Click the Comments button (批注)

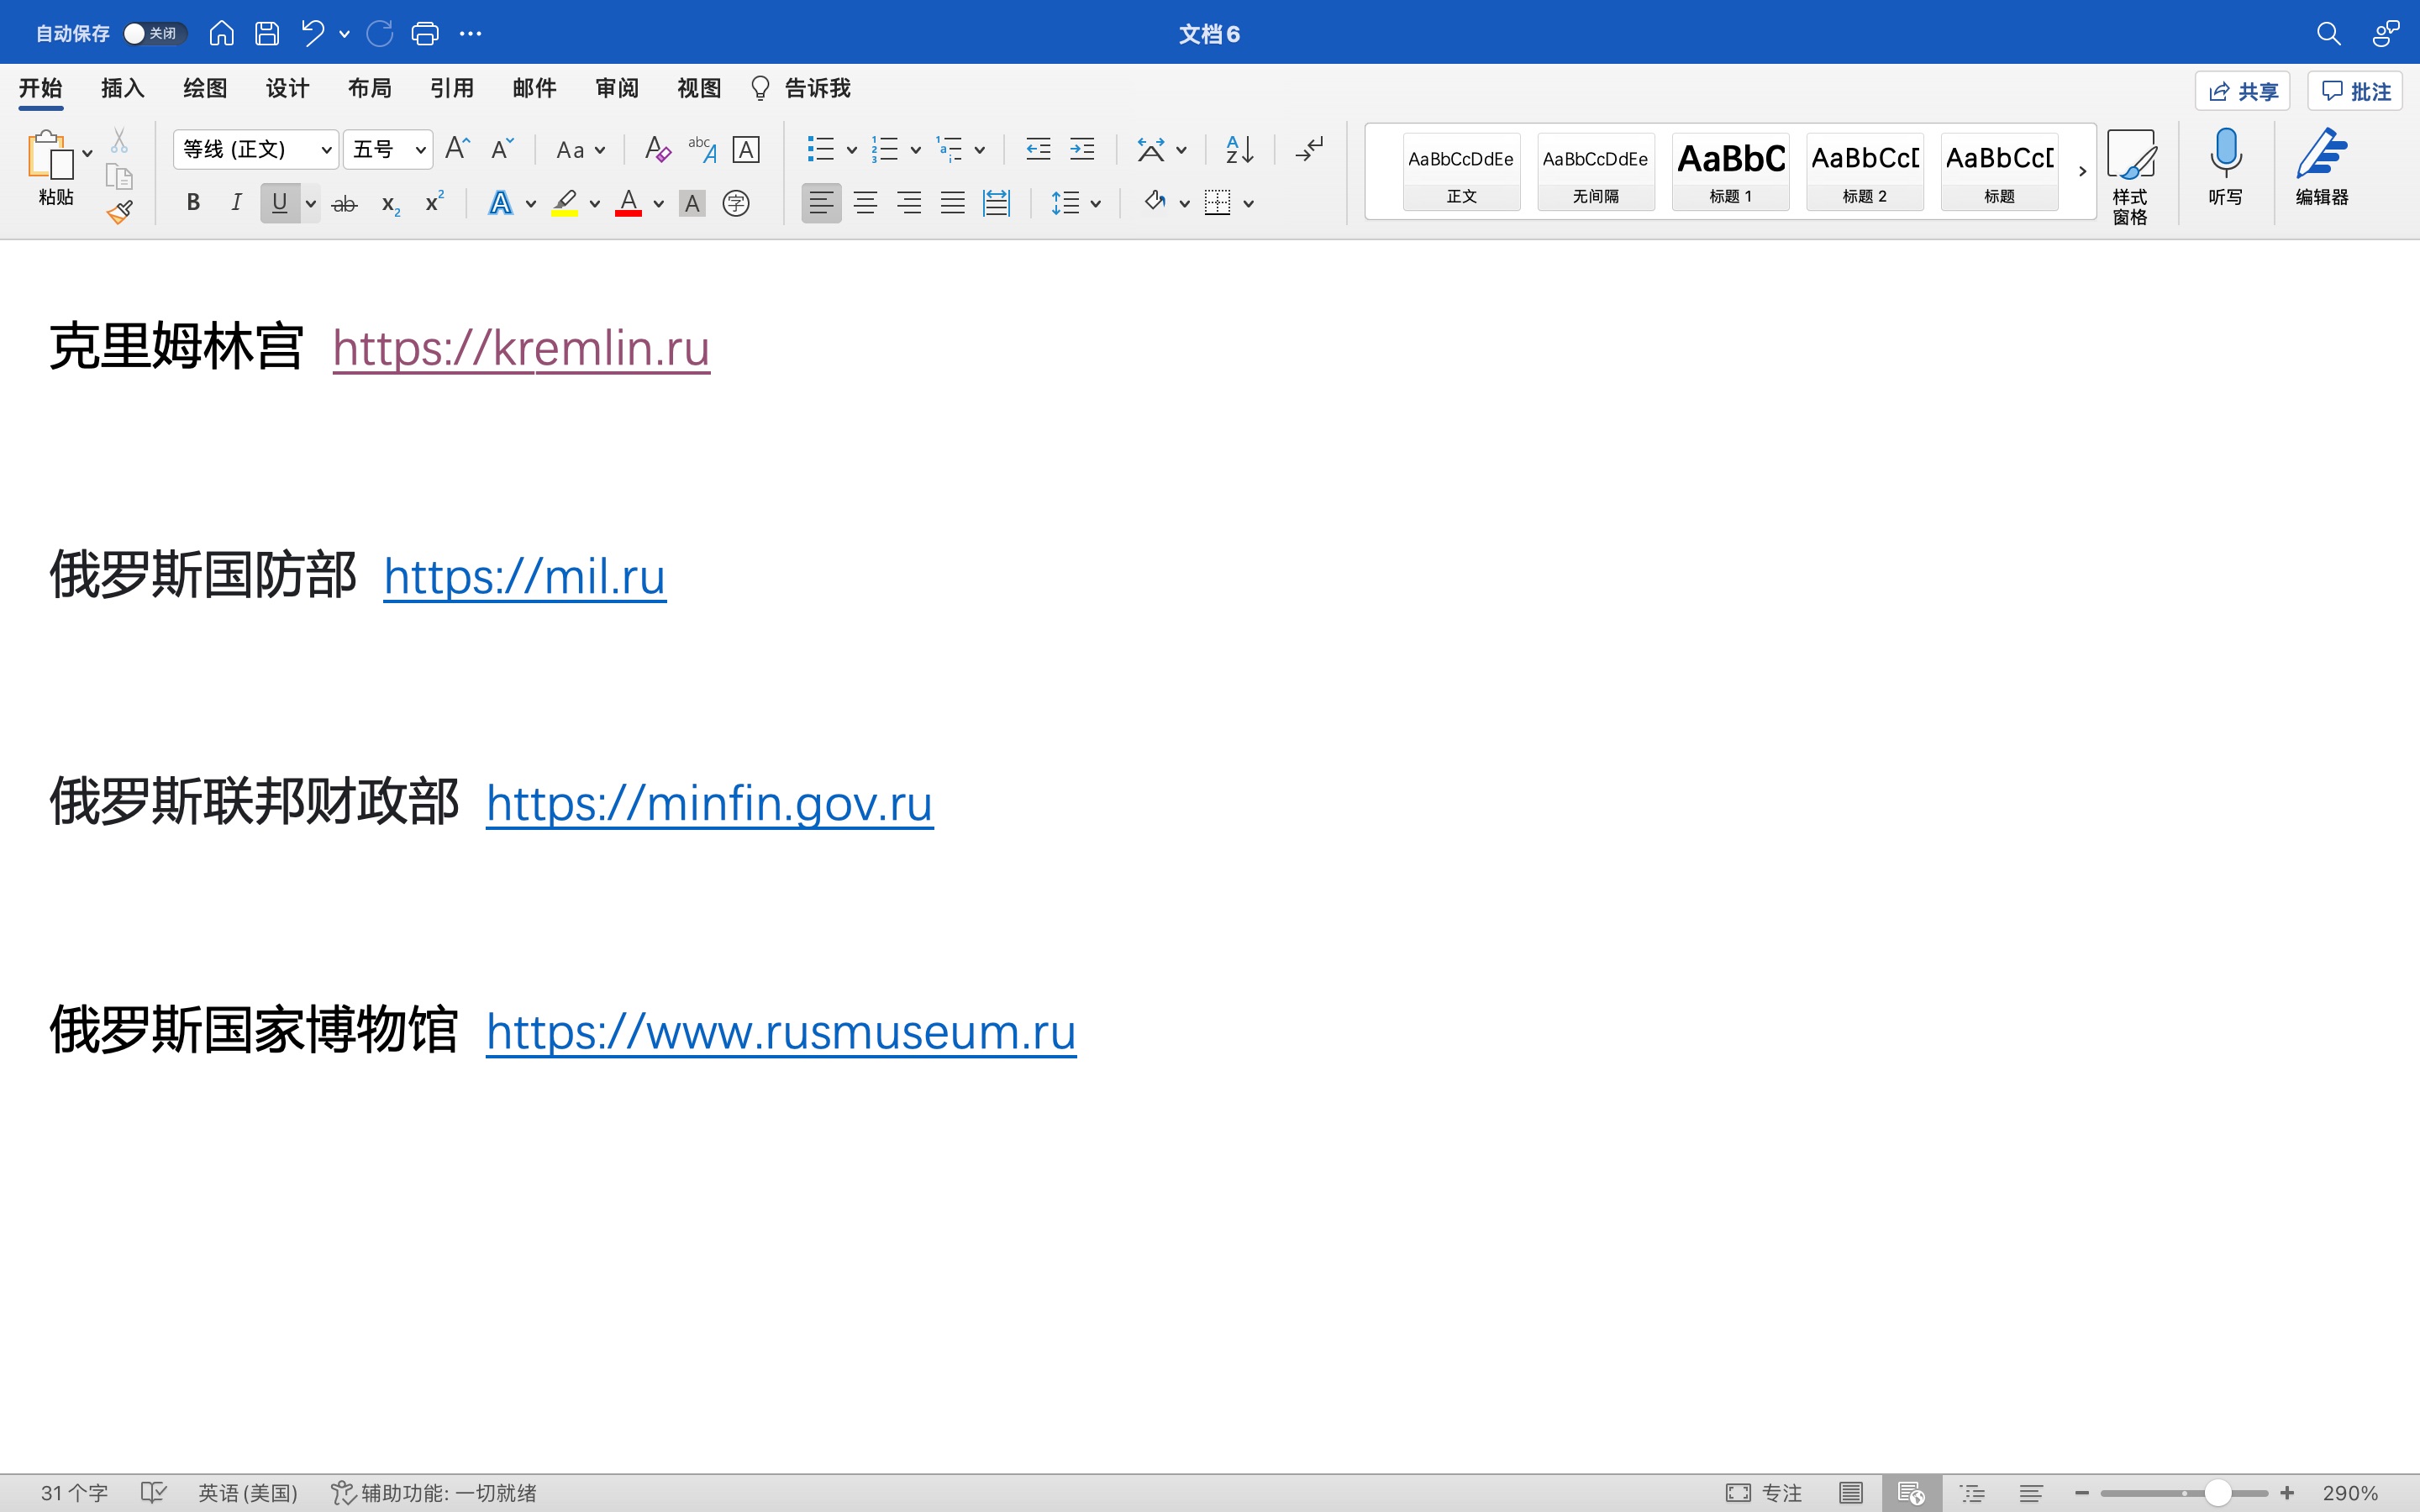click(x=2354, y=91)
